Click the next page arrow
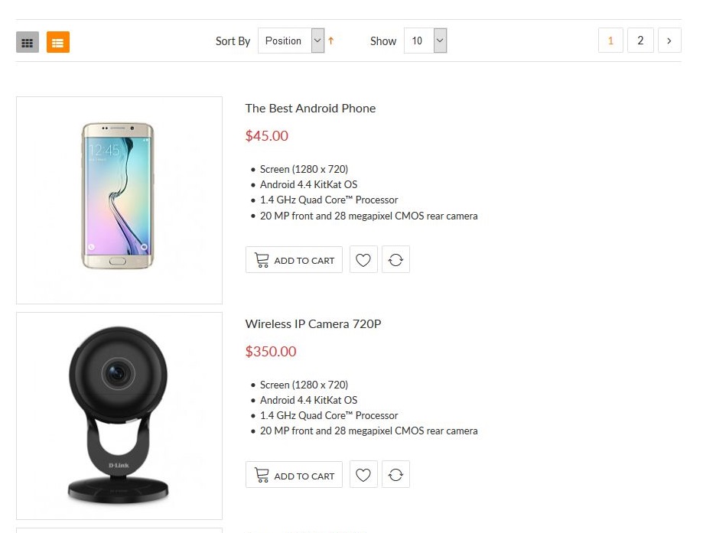 pyautogui.click(x=669, y=41)
